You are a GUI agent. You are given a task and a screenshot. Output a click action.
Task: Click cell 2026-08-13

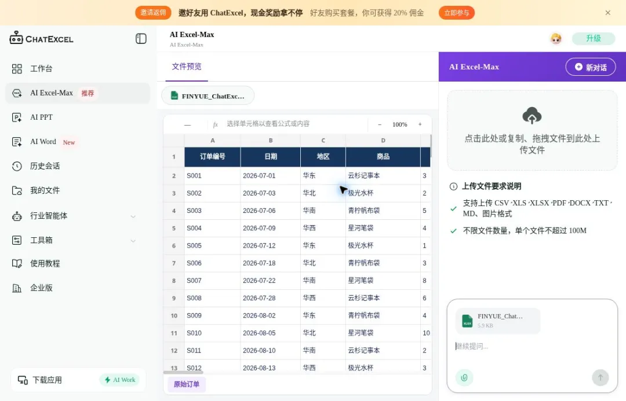tap(270, 367)
